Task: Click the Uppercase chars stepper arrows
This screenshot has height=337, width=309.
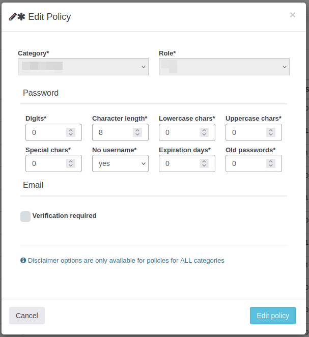Action: pos(271,132)
